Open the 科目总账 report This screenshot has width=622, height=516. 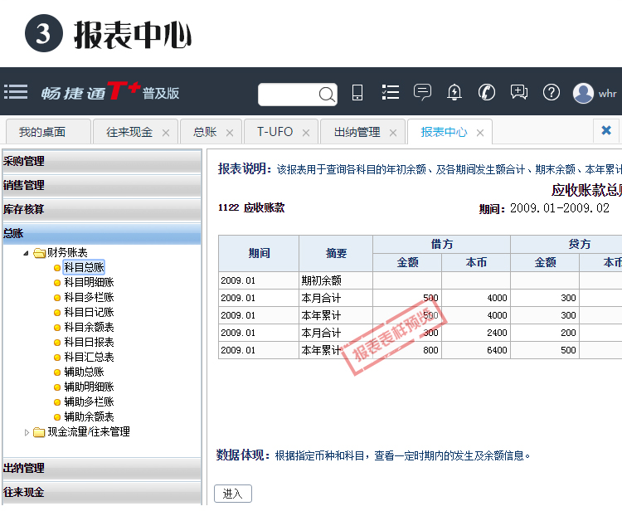(84, 267)
